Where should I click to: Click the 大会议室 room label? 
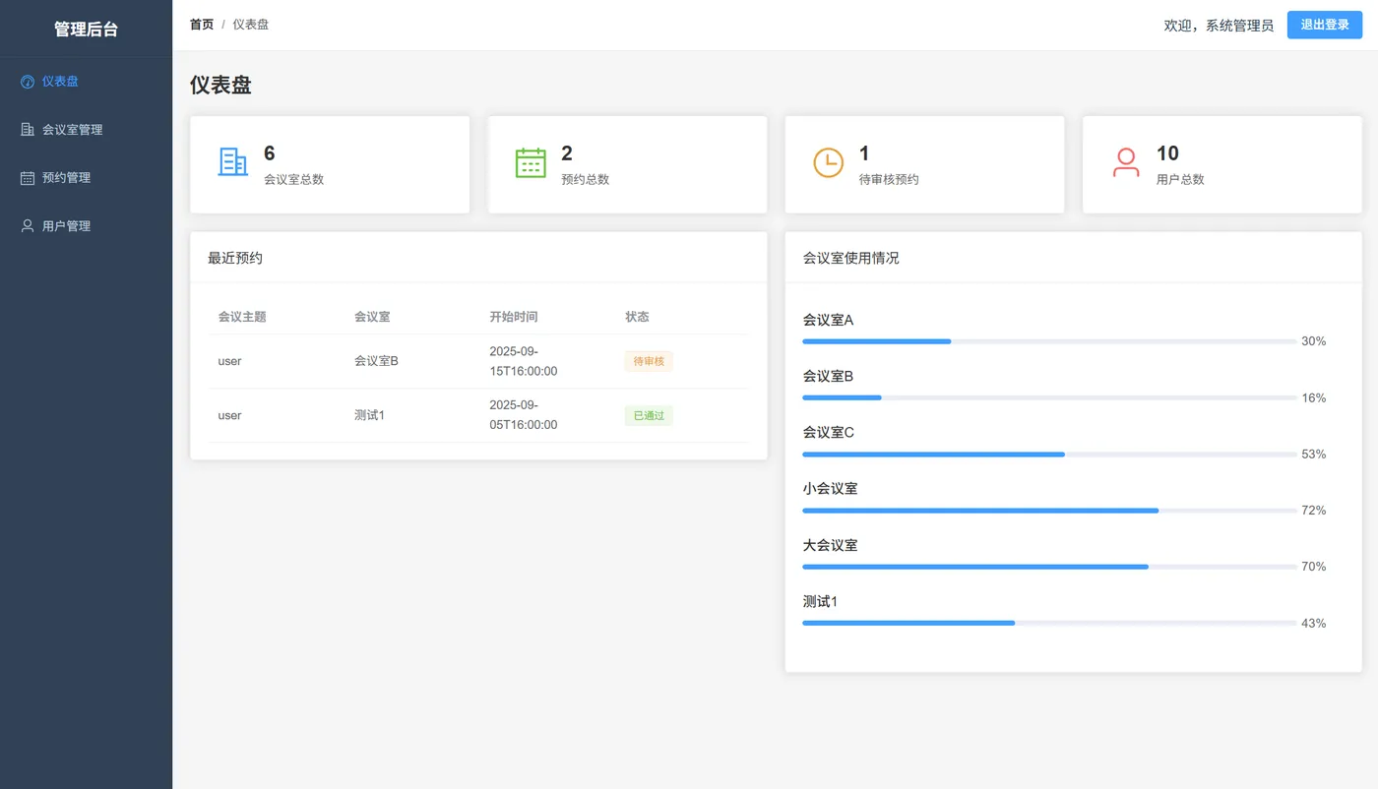pyautogui.click(x=830, y=545)
